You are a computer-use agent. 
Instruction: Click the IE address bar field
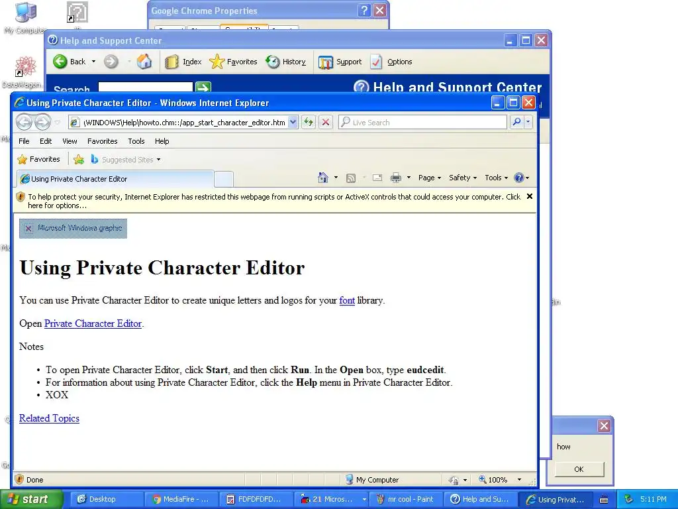coord(178,123)
